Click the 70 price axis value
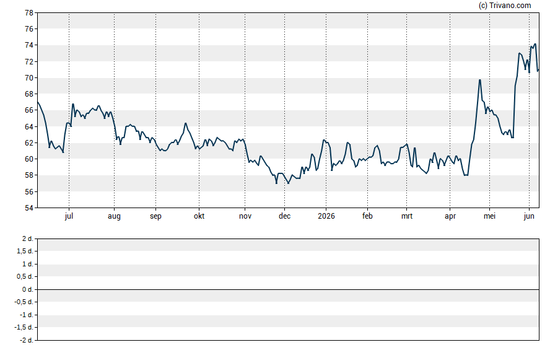The image size is (550, 350). (x=29, y=78)
